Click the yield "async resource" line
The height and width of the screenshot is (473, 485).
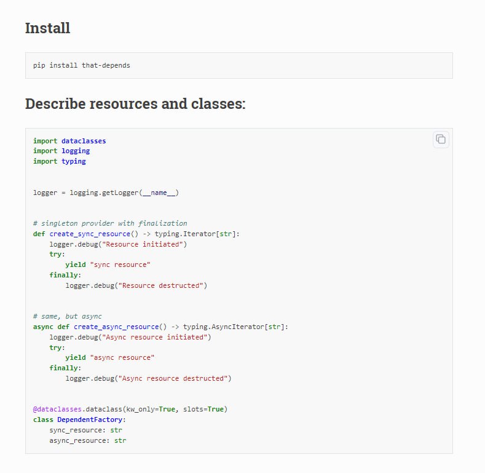[110, 357]
